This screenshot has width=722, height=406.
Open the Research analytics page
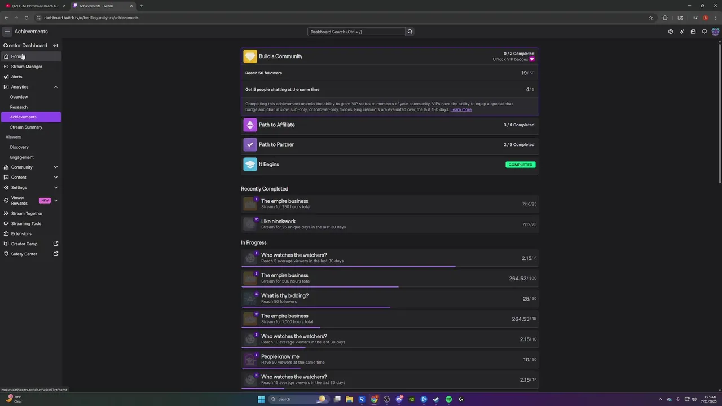[30, 107]
